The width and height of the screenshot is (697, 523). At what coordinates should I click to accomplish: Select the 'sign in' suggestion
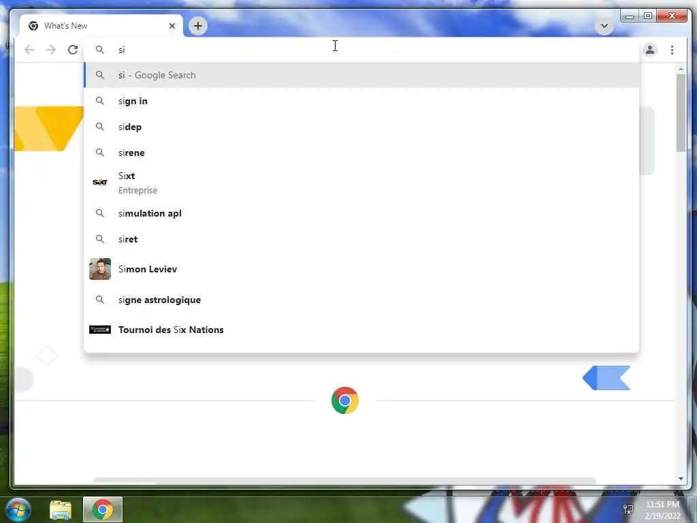coord(361,101)
